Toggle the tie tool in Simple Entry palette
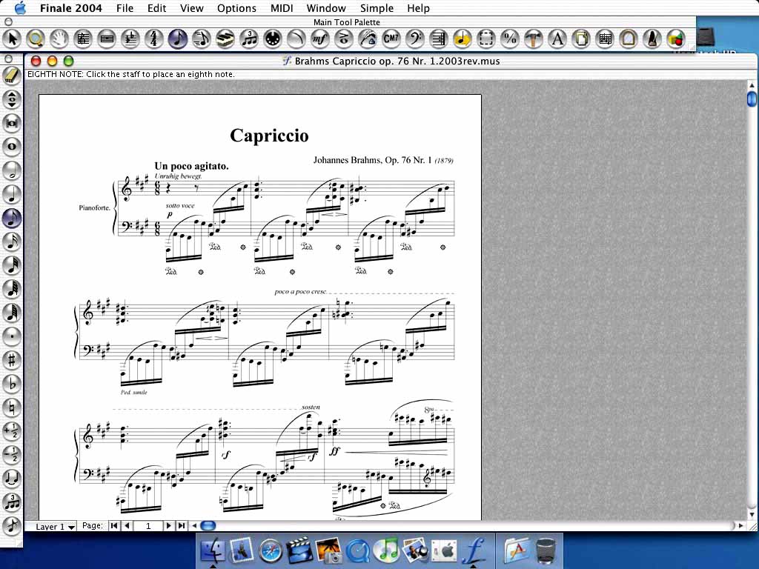The width and height of the screenshot is (759, 569). click(x=12, y=479)
